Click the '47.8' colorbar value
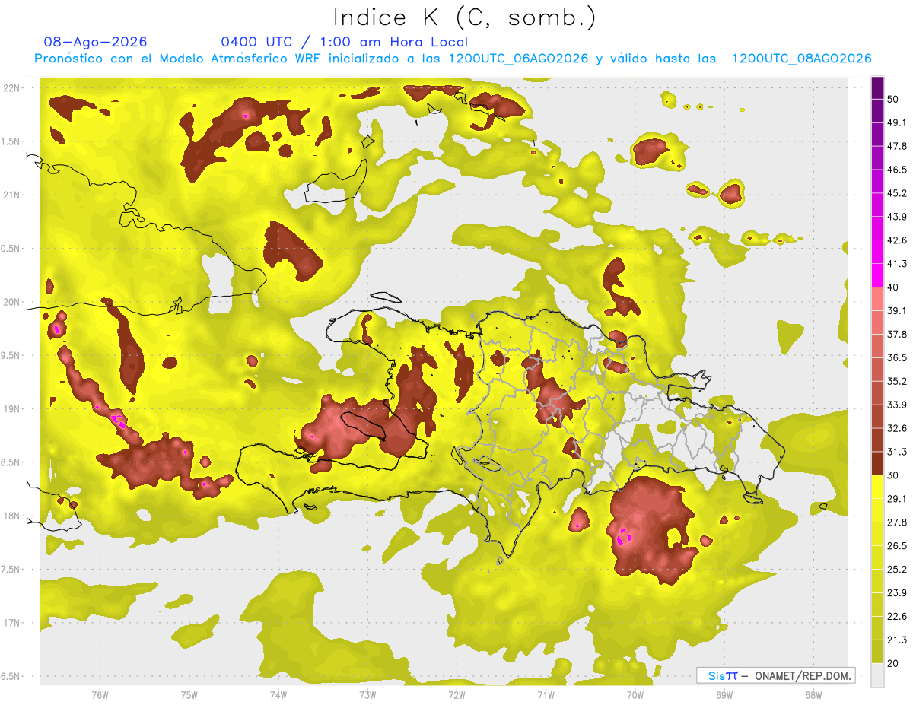The height and width of the screenshot is (705, 913). click(898, 146)
